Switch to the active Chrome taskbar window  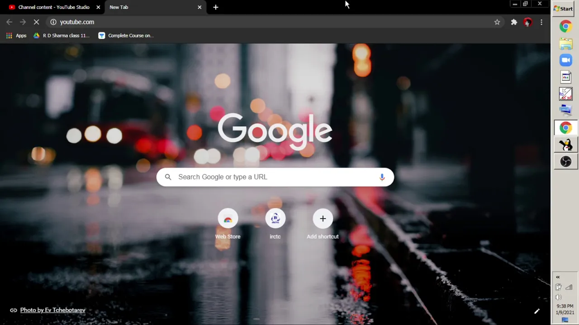click(565, 128)
